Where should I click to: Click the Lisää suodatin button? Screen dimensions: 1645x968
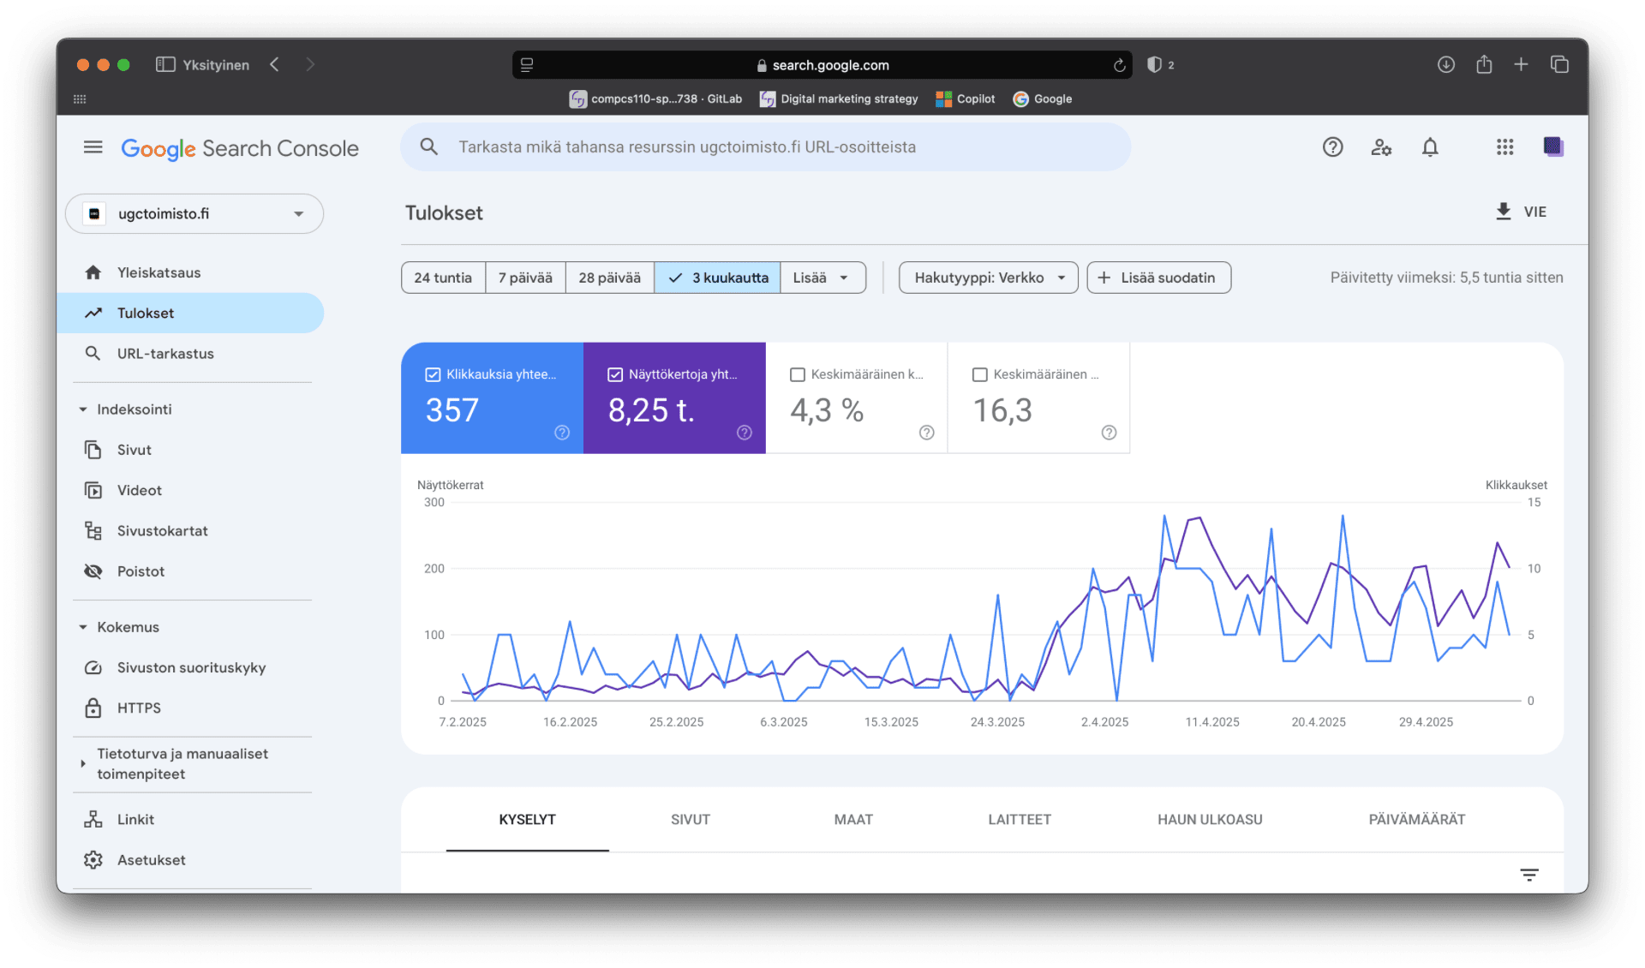(1158, 278)
